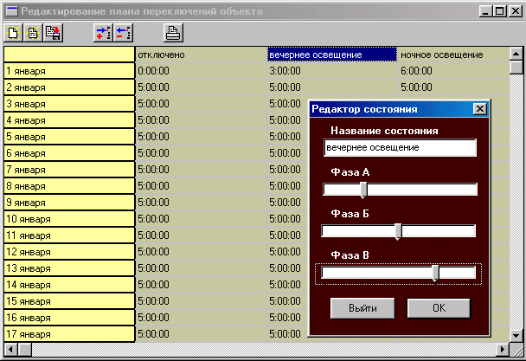Click the отключено time cell for 11 января
Image resolution: width=526 pixels, height=361 pixels.
tap(201, 235)
